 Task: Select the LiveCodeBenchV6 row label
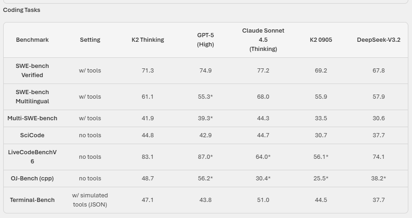[32, 157]
